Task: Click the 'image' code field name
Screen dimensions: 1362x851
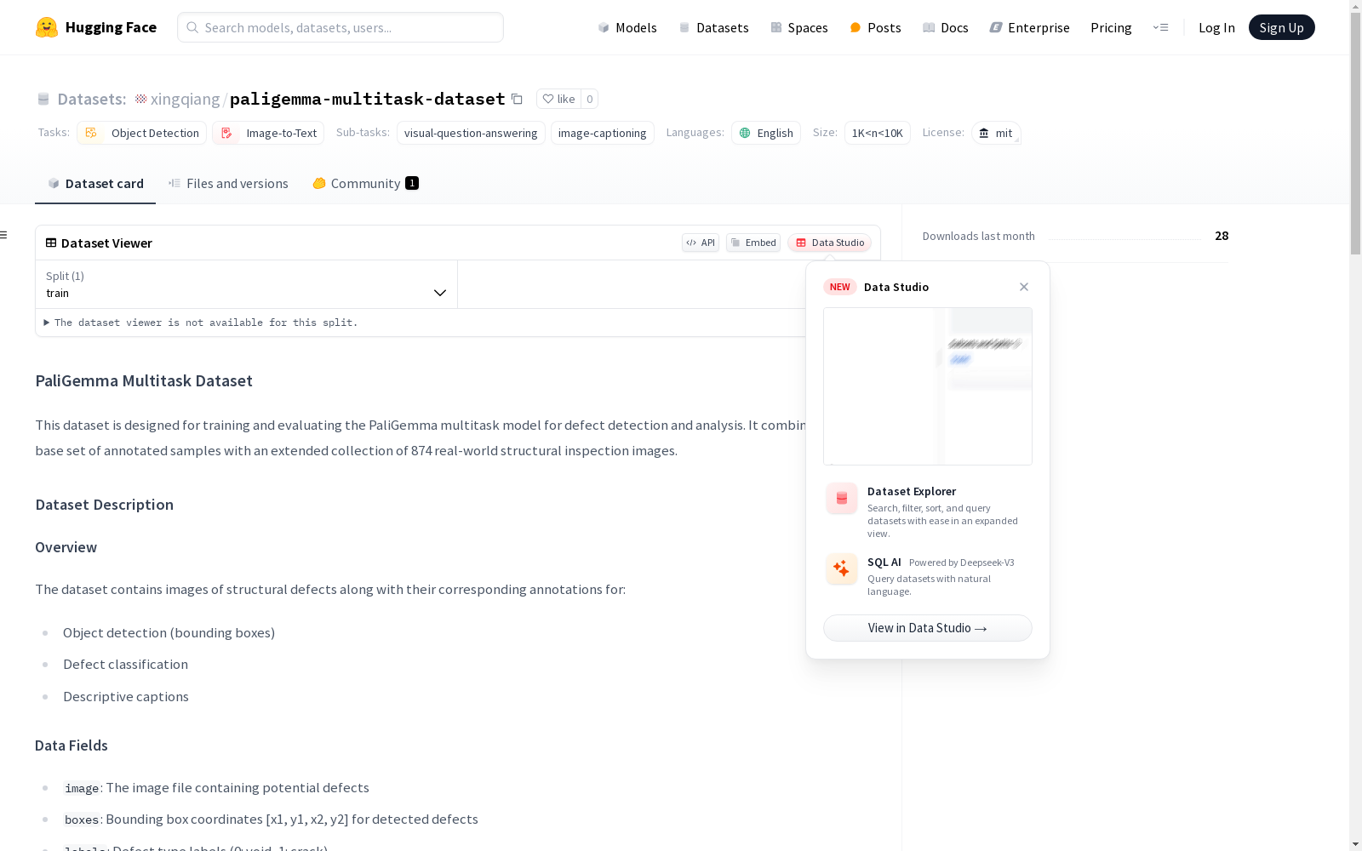Action: [x=82, y=788]
